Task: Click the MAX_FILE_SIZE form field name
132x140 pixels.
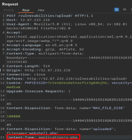Action: pyautogui.click(x=108, y=108)
